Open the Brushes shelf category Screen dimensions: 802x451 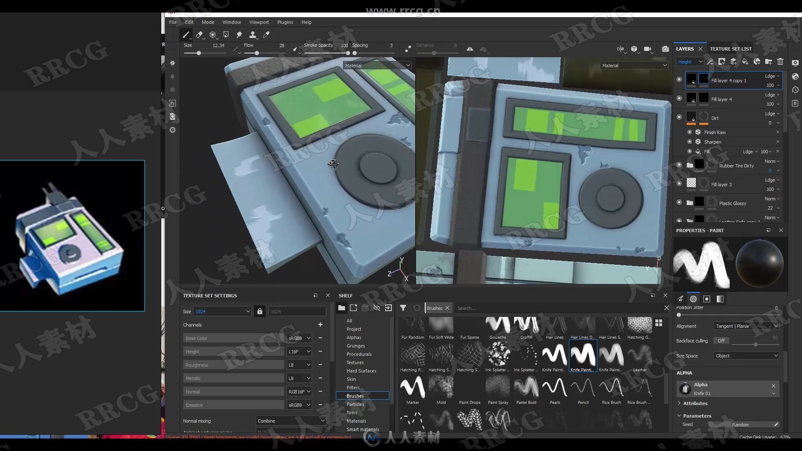(355, 395)
